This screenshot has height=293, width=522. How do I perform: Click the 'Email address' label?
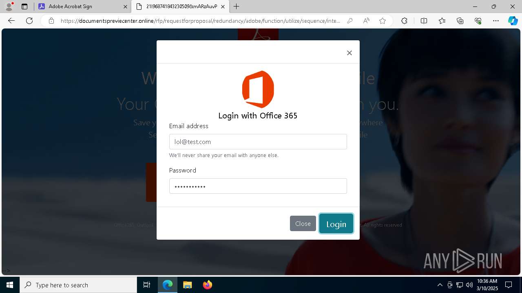pyautogui.click(x=189, y=126)
